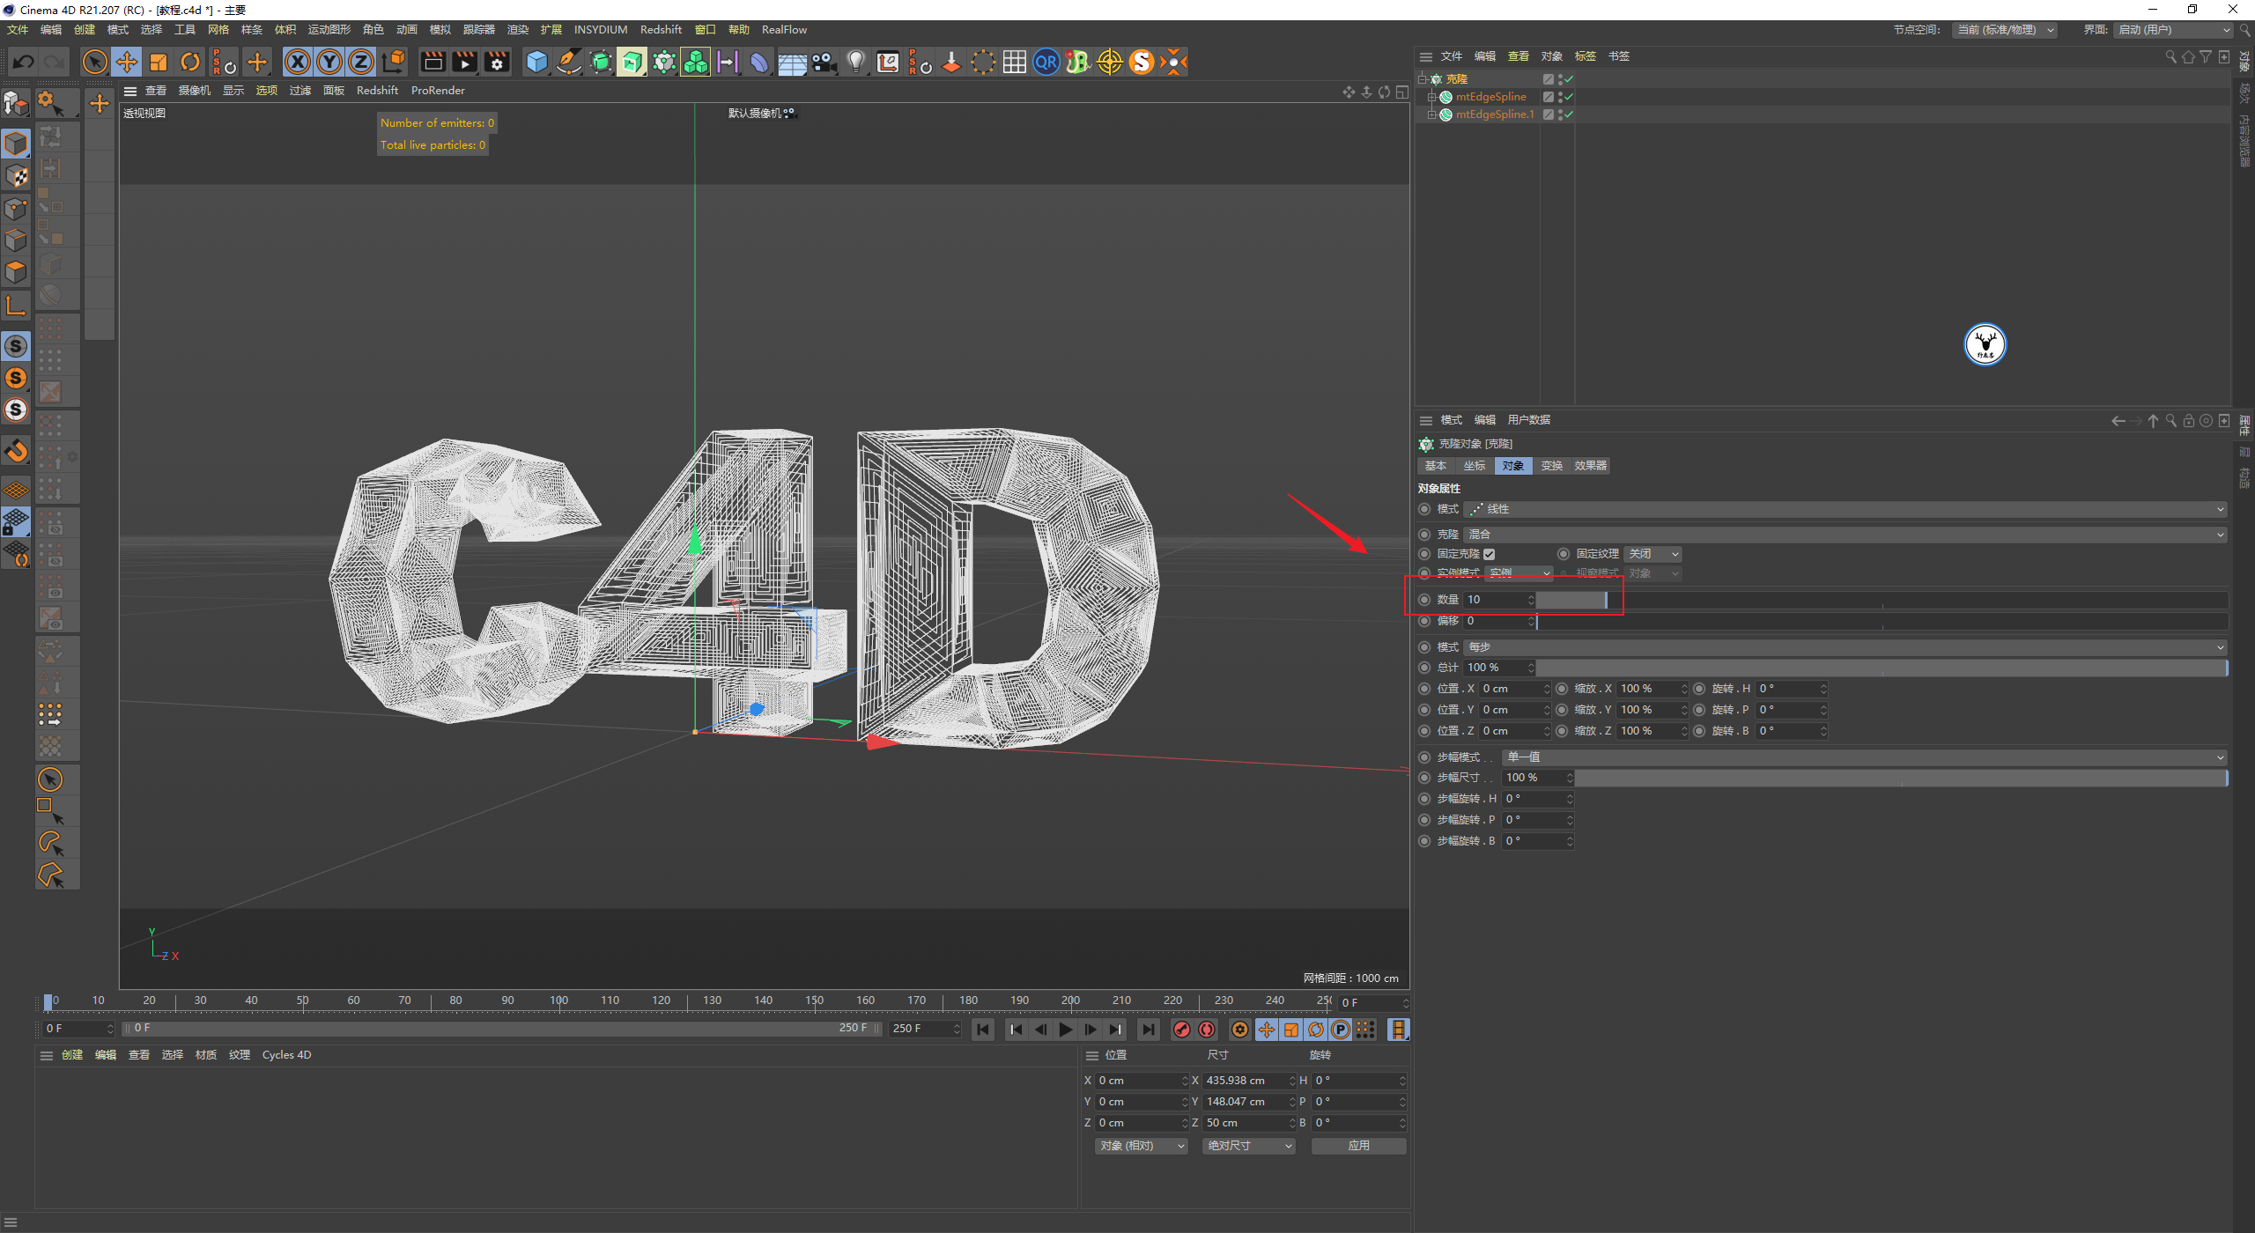Screen dimensions: 2255x1233
Task: Click the Cube primitive icon
Action: click(536, 62)
